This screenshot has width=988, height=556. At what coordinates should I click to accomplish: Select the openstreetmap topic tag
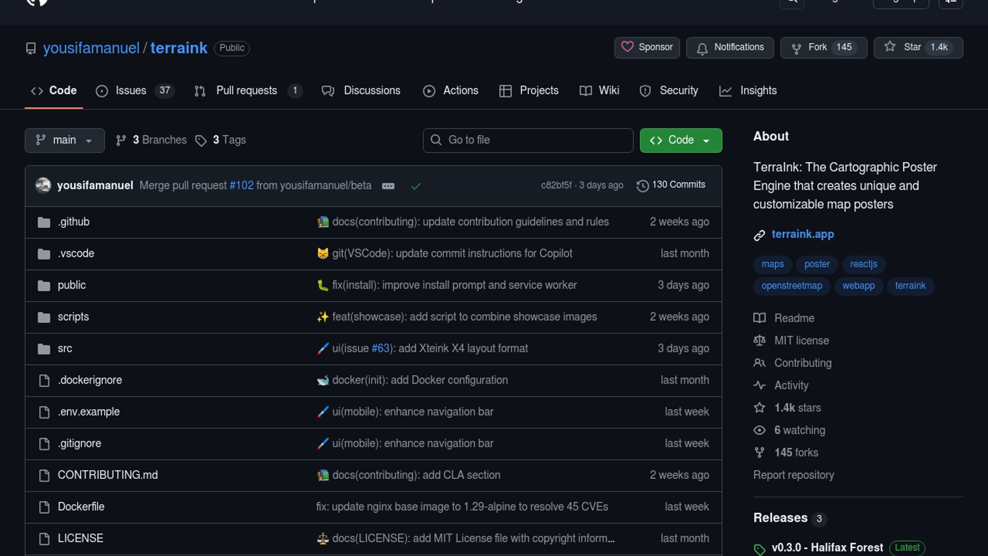(x=791, y=286)
